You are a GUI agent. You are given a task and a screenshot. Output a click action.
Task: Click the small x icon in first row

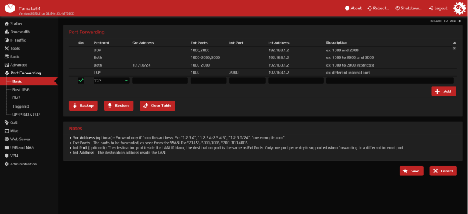[x=455, y=49]
